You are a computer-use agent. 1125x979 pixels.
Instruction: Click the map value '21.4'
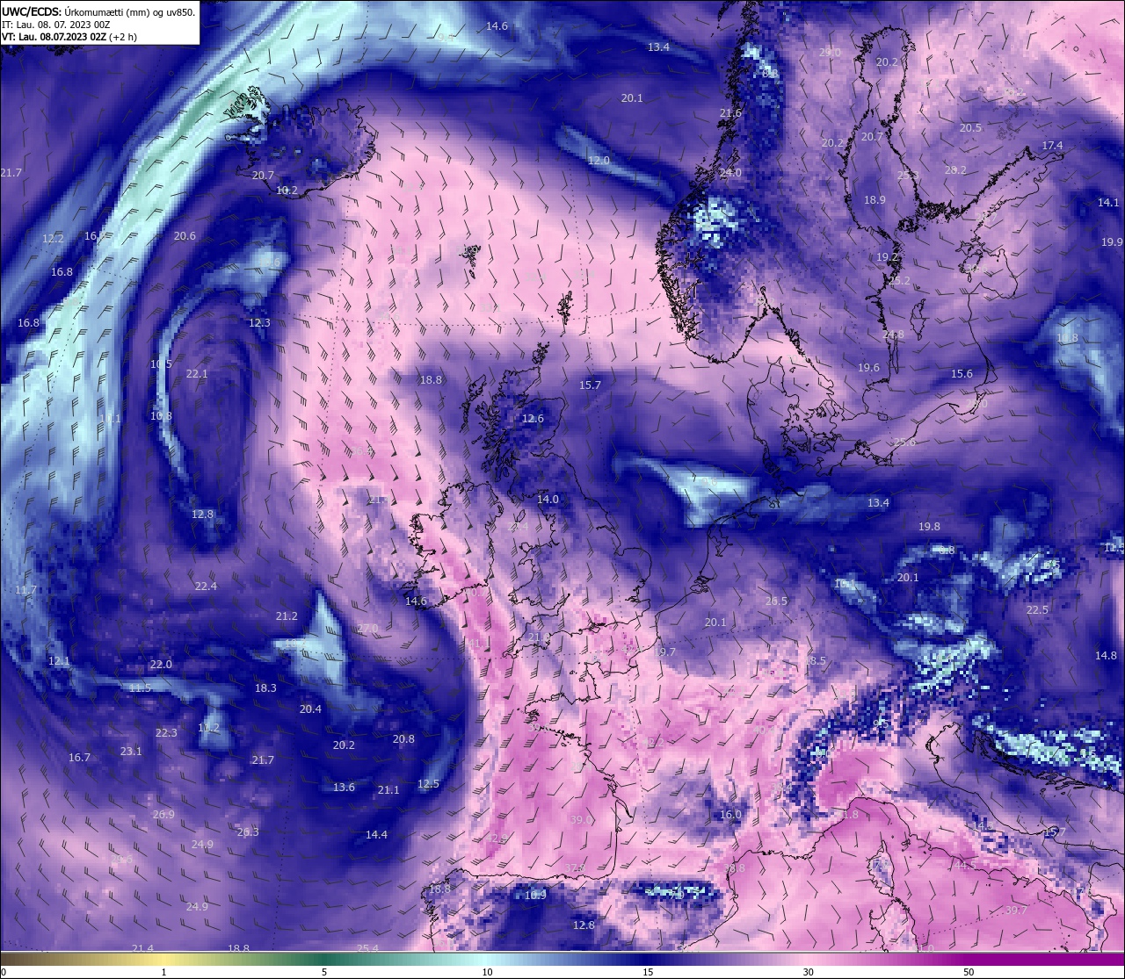point(142,949)
